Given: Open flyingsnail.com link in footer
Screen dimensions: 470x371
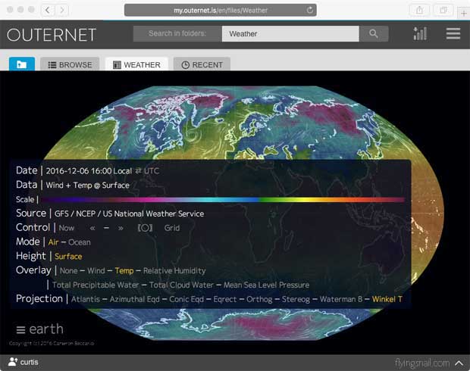Looking at the screenshot, I should click(422, 363).
